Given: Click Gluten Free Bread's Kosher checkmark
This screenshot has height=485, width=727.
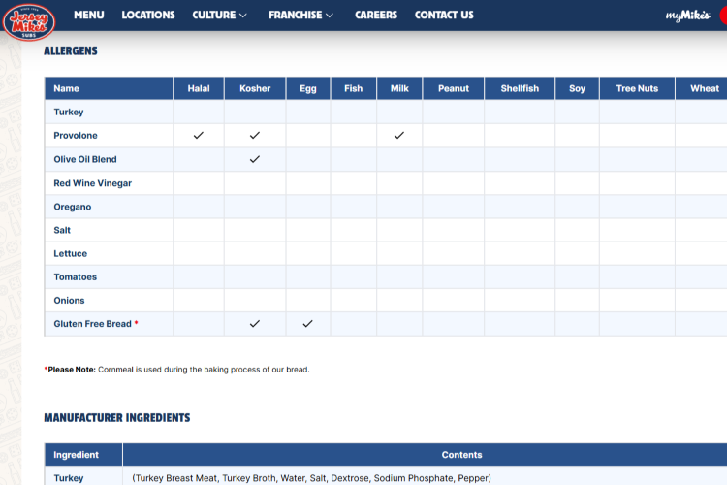Looking at the screenshot, I should click(255, 324).
